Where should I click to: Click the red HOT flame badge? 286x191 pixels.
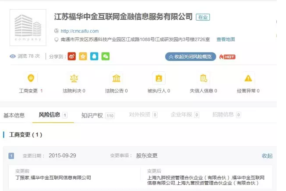(227, 57)
